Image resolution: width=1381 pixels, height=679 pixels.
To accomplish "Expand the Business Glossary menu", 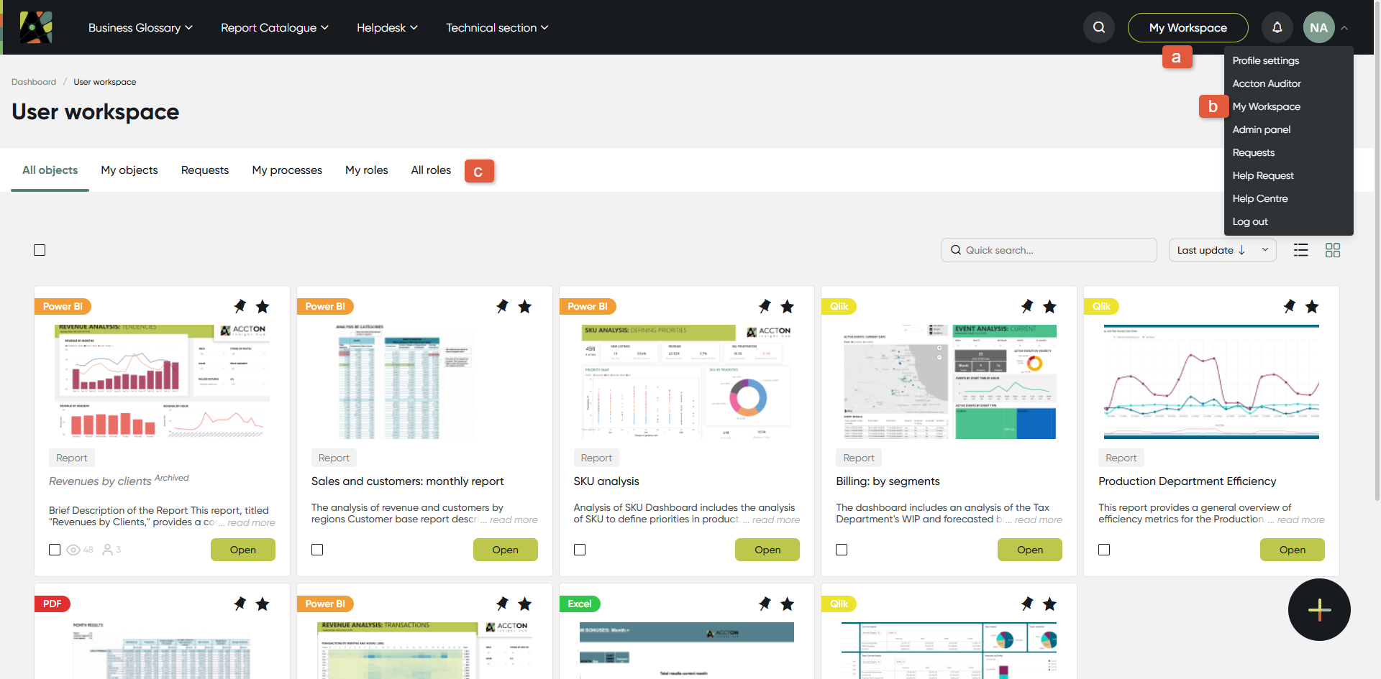I will (140, 27).
